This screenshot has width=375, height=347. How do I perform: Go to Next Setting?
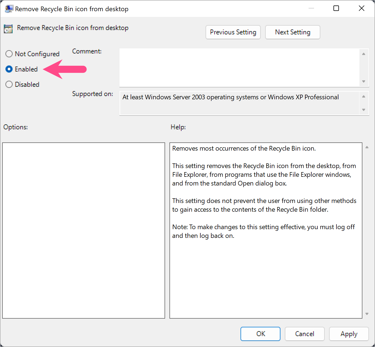pyautogui.click(x=293, y=32)
